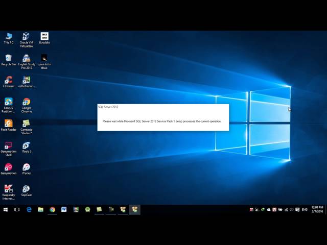Viewport: 327px width, 245px height.
Task: Select the CCleaner desktop shortcut
Action: click(x=9, y=82)
